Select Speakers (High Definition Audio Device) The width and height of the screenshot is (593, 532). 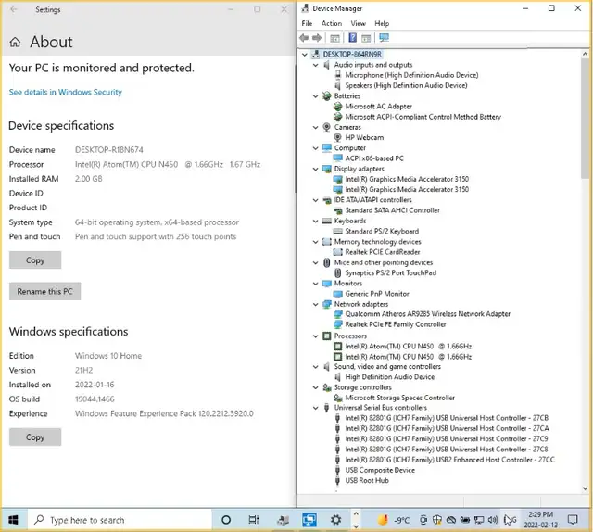[406, 85]
